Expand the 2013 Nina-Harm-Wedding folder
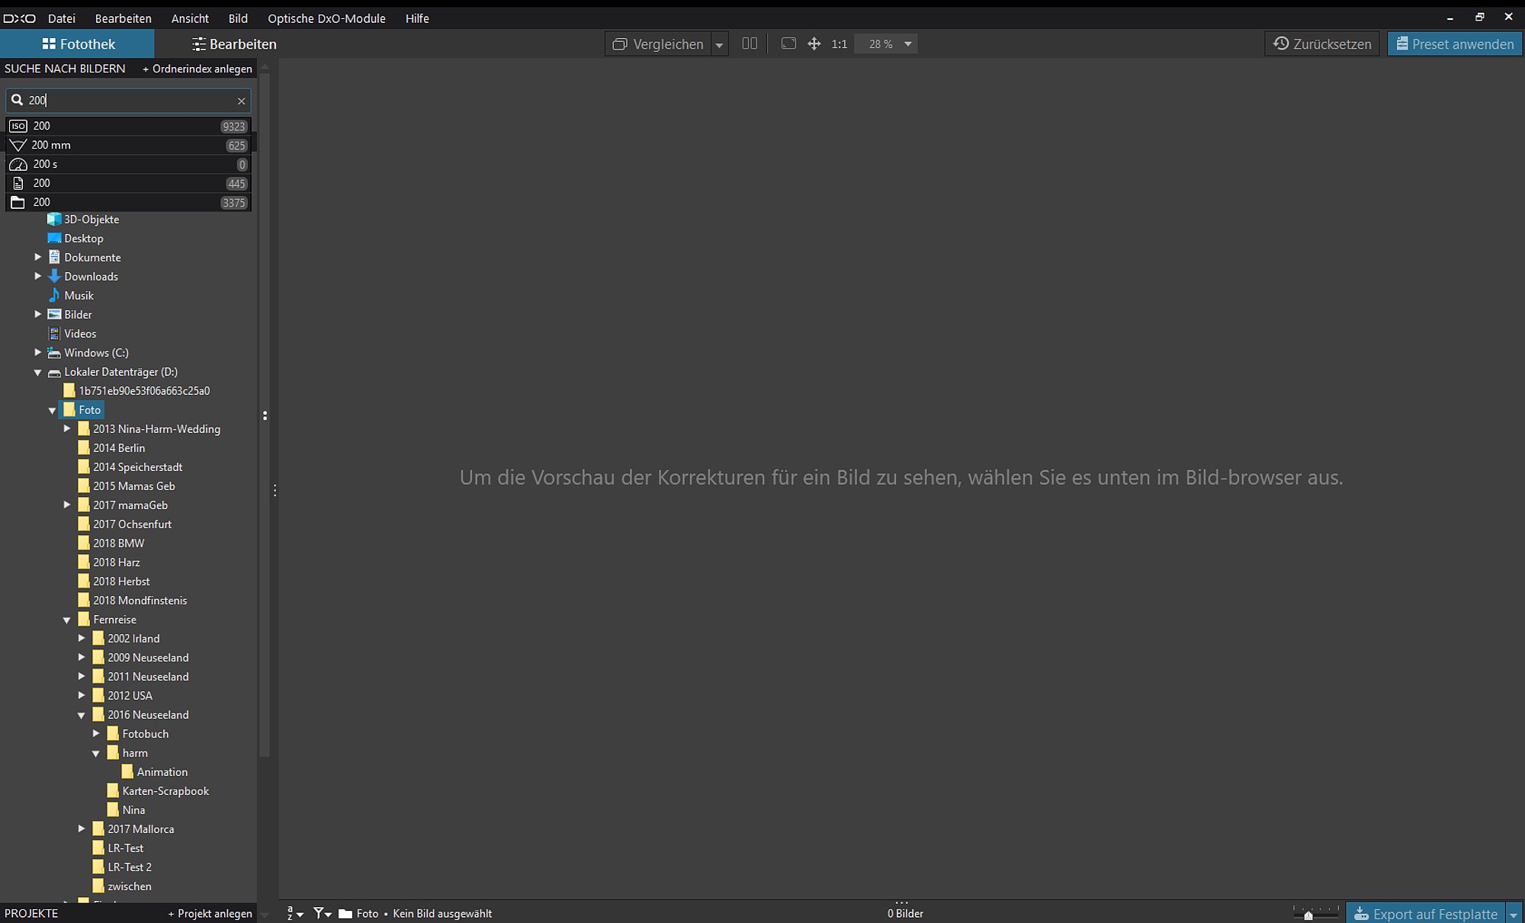 tap(67, 429)
